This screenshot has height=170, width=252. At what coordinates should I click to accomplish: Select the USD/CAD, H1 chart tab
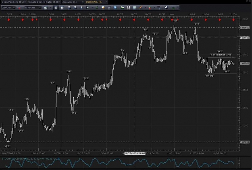click(94, 2)
